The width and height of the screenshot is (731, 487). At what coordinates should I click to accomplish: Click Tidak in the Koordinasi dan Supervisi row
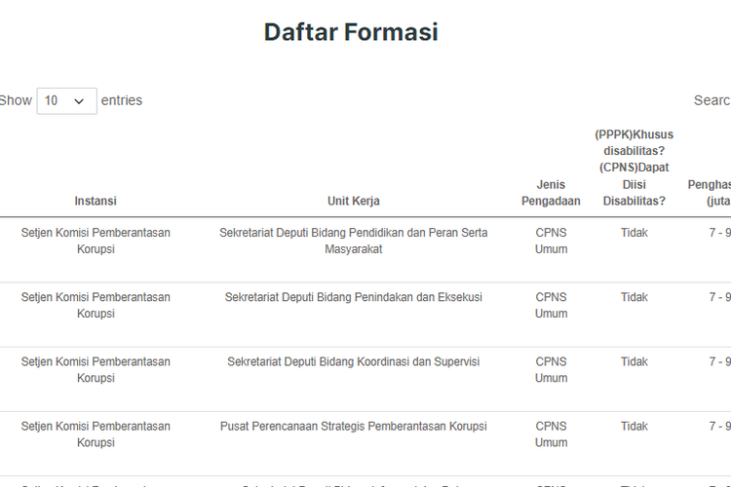634,361
